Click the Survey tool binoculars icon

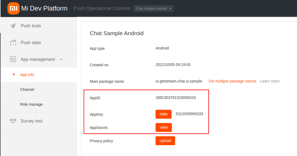pyautogui.click(x=13, y=121)
